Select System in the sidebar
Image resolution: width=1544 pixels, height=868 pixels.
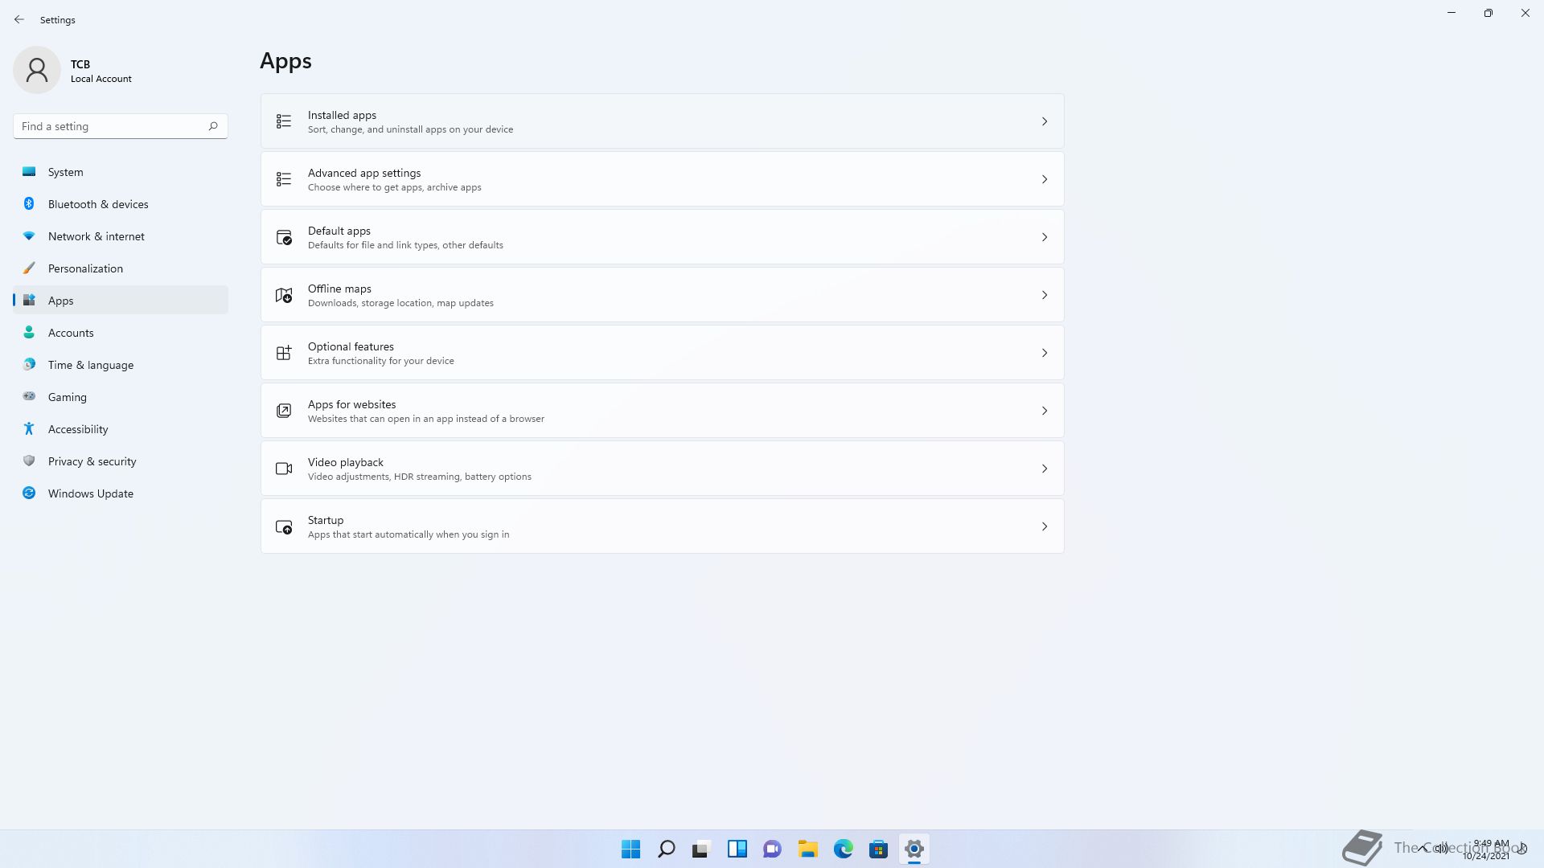(66, 172)
